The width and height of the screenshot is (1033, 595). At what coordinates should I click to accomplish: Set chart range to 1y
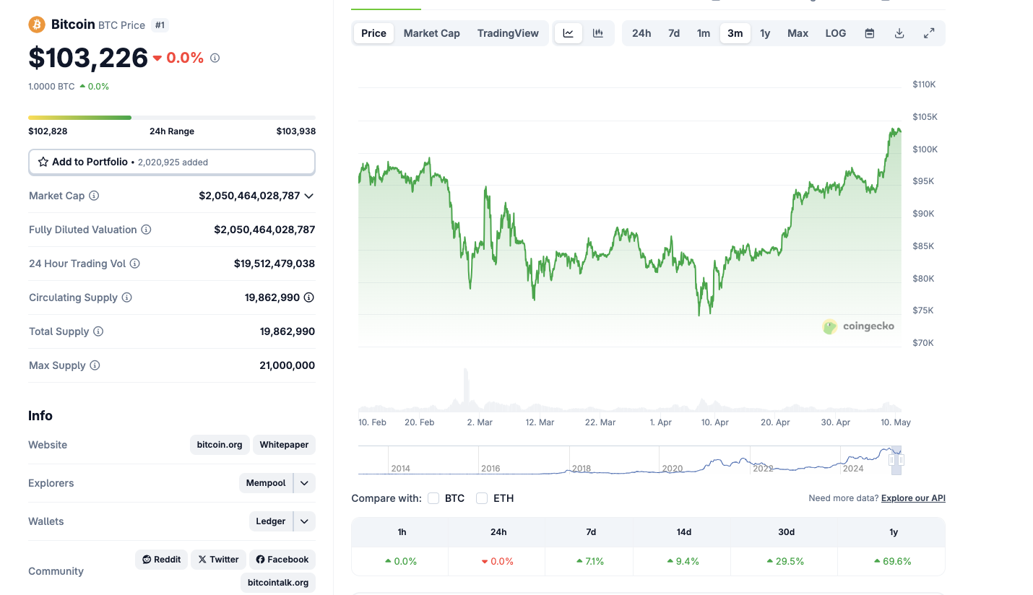[765, 33]
